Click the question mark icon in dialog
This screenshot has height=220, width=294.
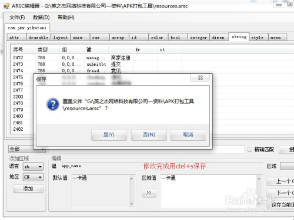tap(53, 104)
